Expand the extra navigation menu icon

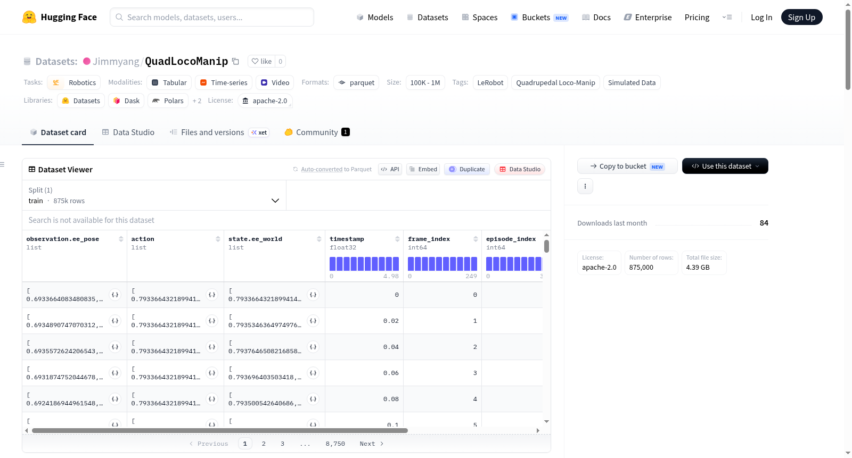pyautogui.click(x=727, y=17)
